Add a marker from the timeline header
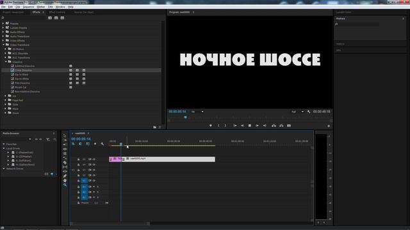410x230 pixels. click(95, 144)
